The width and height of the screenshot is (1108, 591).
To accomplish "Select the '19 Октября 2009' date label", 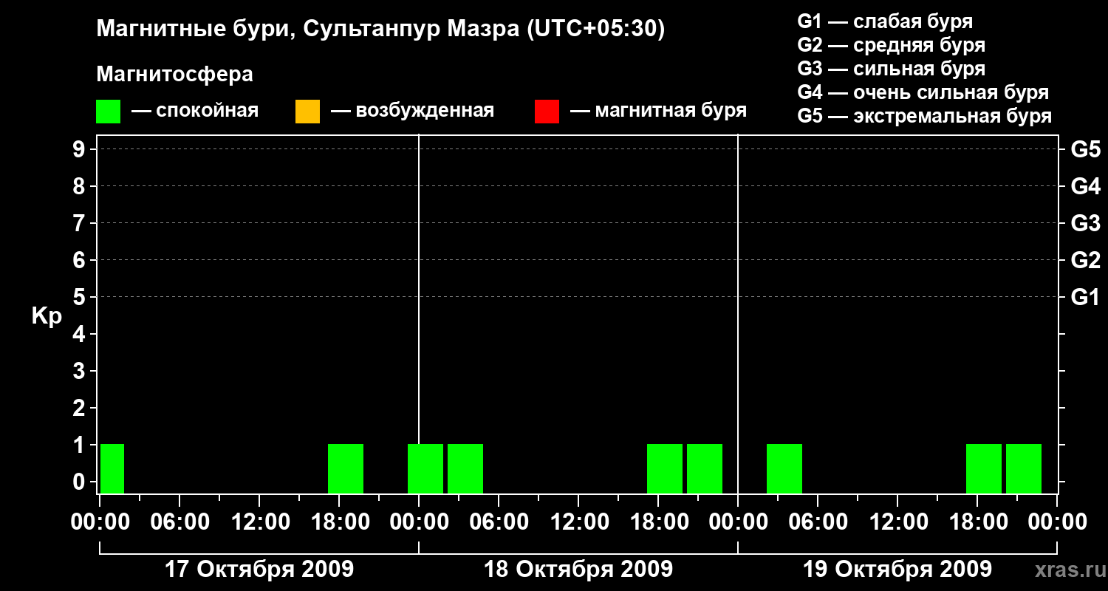I will [897, 570].
